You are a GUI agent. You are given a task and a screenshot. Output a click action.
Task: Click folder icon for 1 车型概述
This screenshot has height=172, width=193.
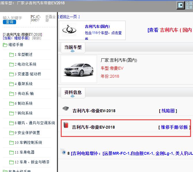click(12, 54)
